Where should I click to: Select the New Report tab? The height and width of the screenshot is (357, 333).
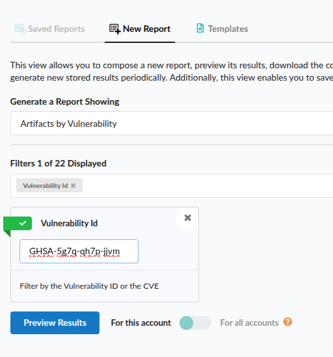140,29
